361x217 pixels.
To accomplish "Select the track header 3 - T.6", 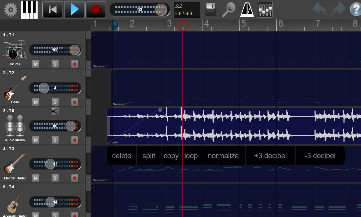I will (x=8, y=111).
